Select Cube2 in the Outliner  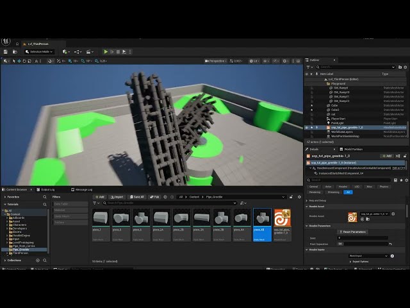click(x=335, y=110)
